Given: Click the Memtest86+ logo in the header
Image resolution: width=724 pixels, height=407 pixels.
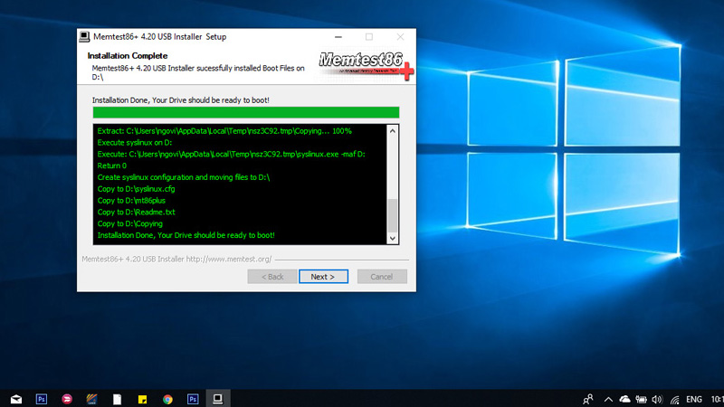Looking at the screenshot, I should 366,64.
